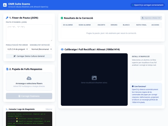Click the magic wand icon on Carregar Demo
The width and height of the screenshot is (168, 126).
15,56
